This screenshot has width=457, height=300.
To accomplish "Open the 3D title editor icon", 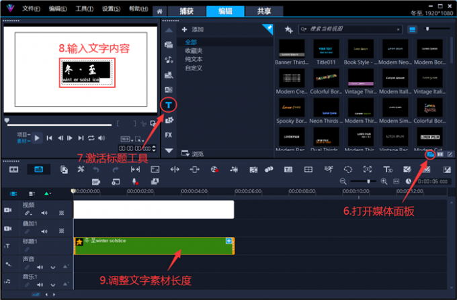I will coord(388,169).
